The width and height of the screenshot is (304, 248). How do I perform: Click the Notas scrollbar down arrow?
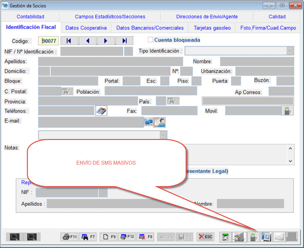pyautogui.click(x=290, y=161)
